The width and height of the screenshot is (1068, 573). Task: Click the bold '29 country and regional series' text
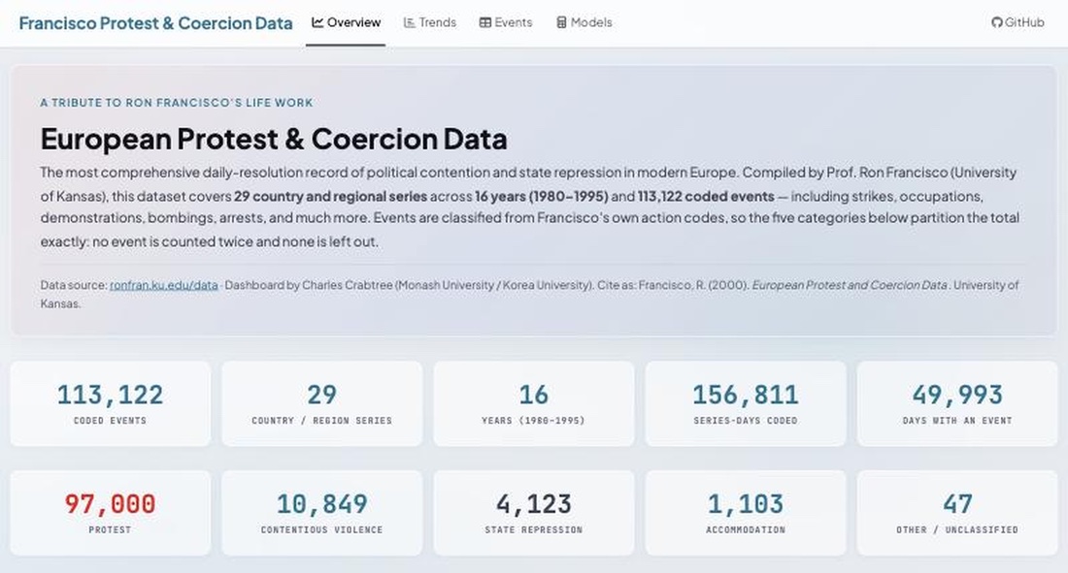point(330,197)
